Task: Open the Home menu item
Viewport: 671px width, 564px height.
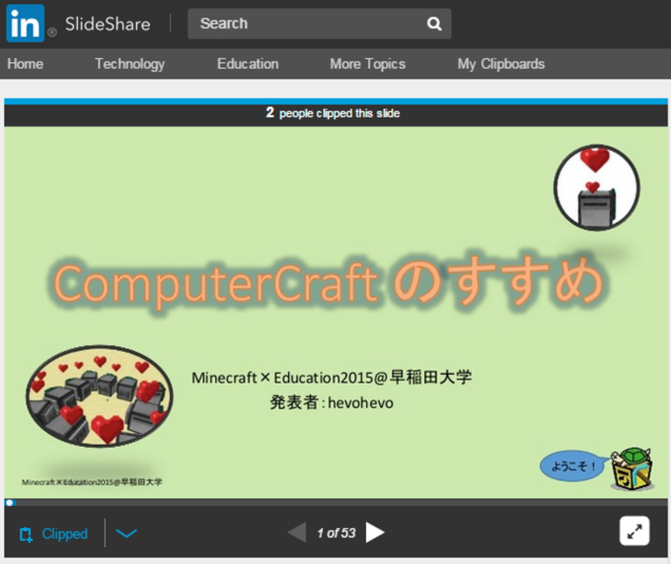Action: [25, 64]
